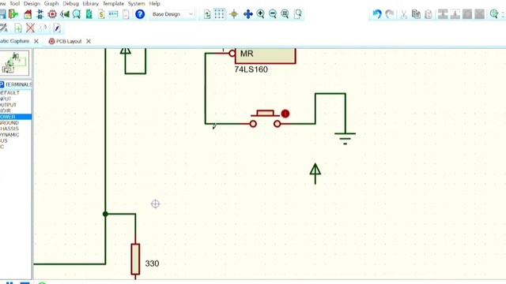This screenshot has width=506, height=284.
Task: Click the P button beside TERMINALS
Action: point(2,84)
